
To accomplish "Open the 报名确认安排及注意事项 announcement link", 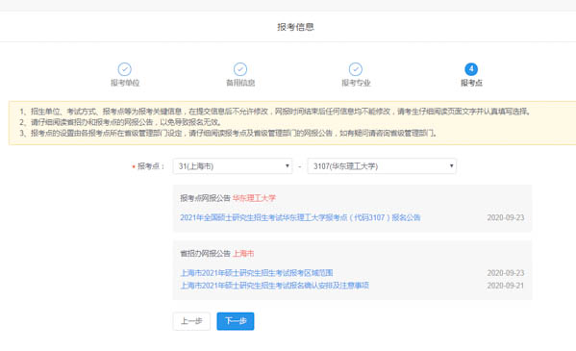I will tap(274, 286).
